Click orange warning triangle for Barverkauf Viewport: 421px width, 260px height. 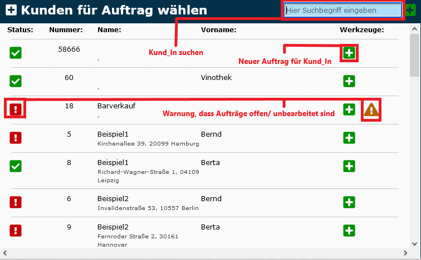[371, 110]
